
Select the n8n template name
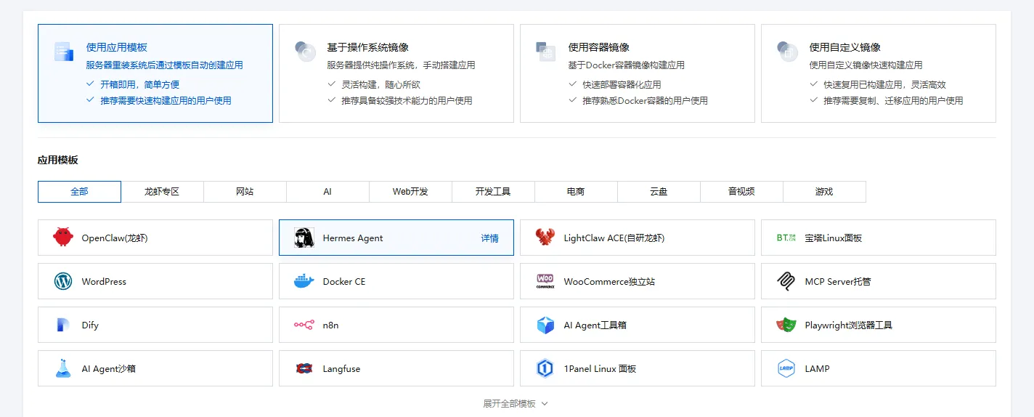[x=330, y=325]
